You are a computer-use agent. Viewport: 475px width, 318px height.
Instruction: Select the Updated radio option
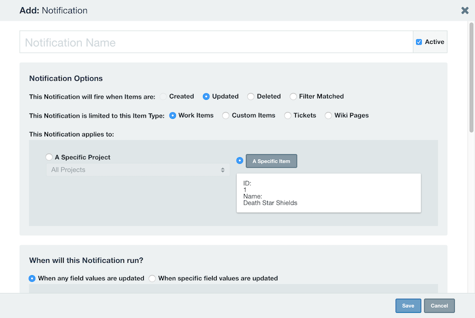[x=206, y=97]
